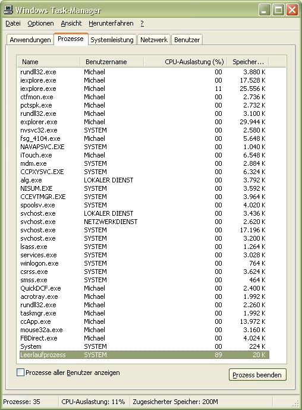Viewport: 302px width, 410px height.
Task: Select the alg.exe process
Action: point(144,180)
